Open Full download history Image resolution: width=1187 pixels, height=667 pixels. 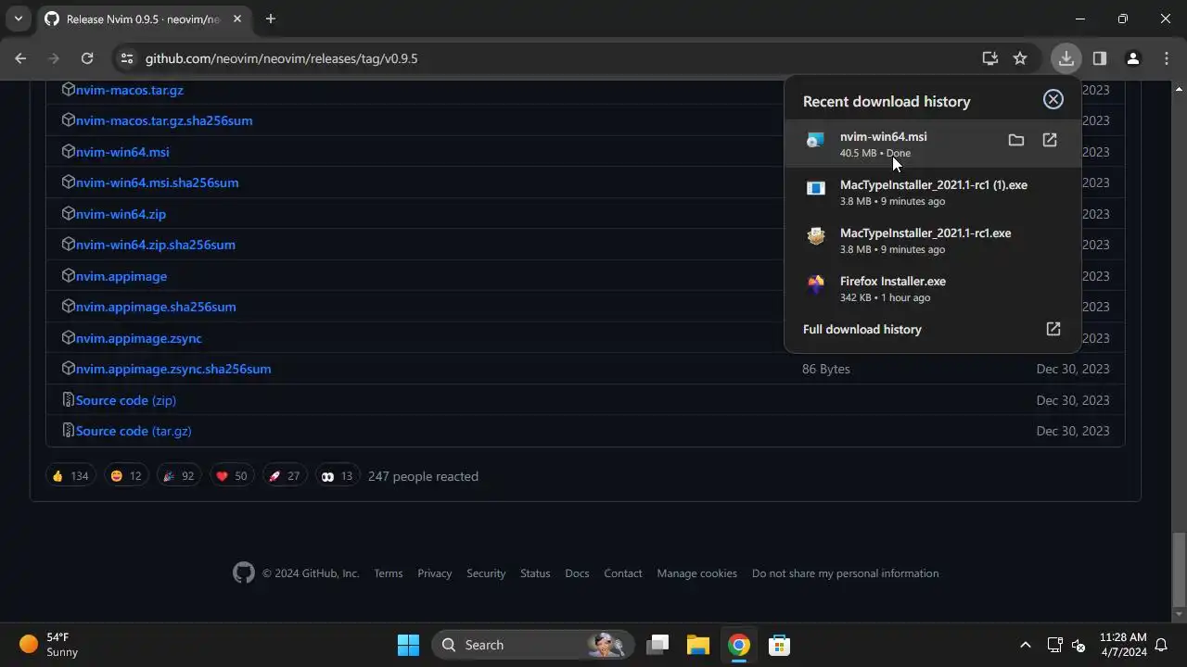862,329
